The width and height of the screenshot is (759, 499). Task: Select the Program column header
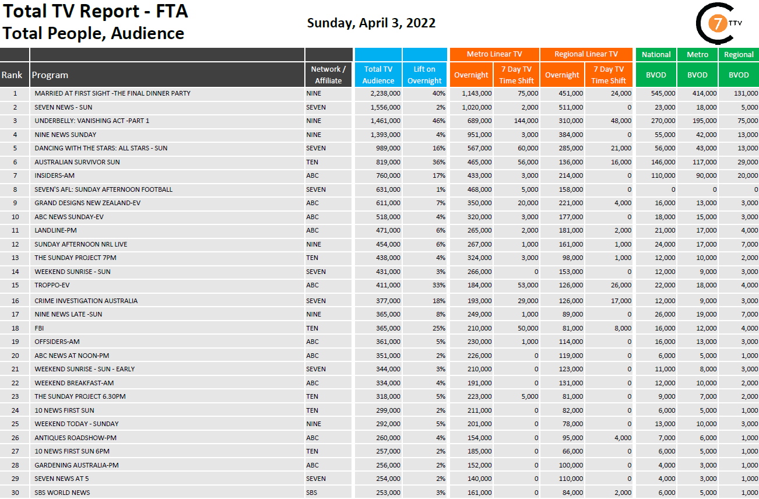tap(50, 75)
